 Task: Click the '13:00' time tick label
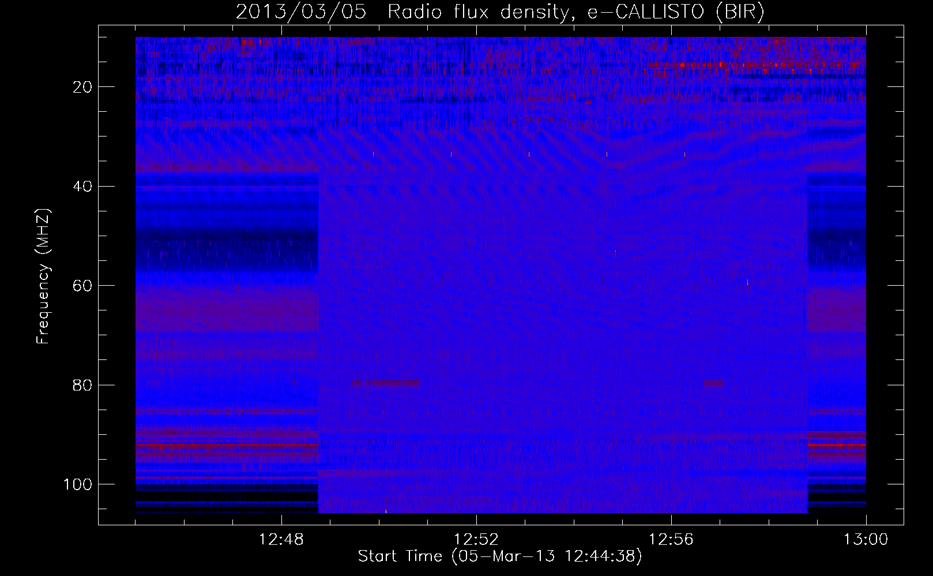pyautogui.click(x=866, y=540)
